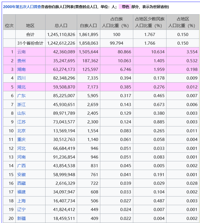Select the value 1,242,612,226
This screenshot has width=200, height=223.
pyautogui.click(x=61, y=43)
